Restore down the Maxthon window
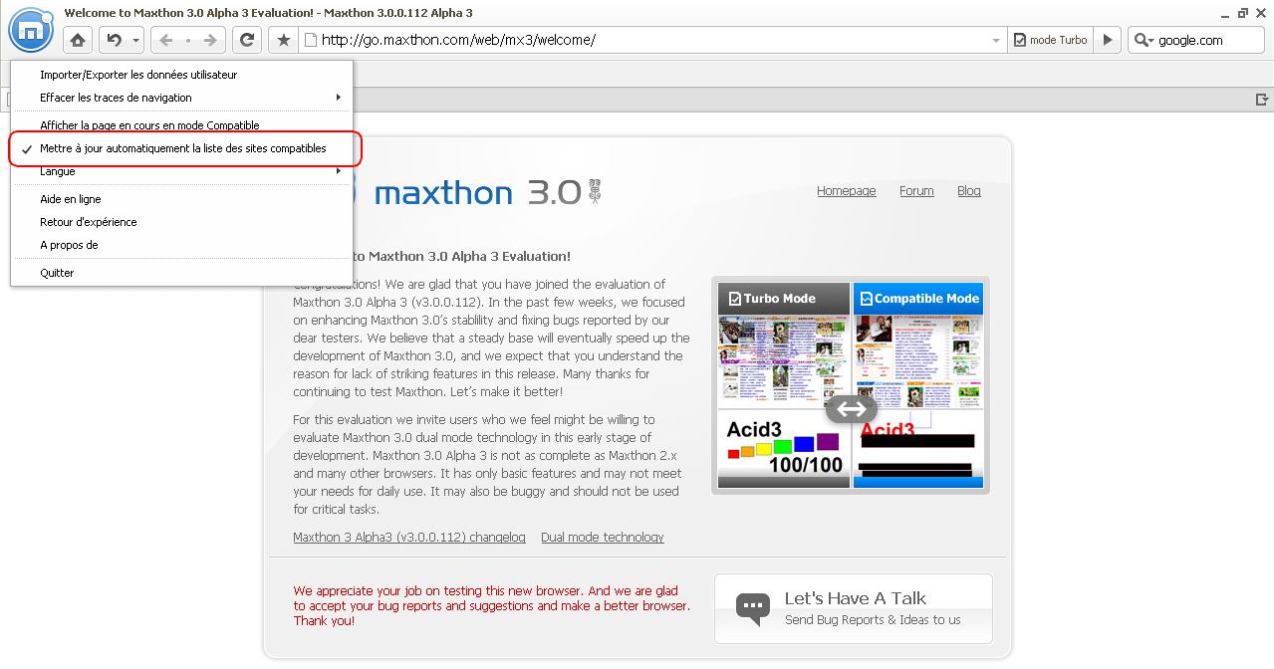This screenshot has height=669, width=1274. click(x=1243, y=13)
